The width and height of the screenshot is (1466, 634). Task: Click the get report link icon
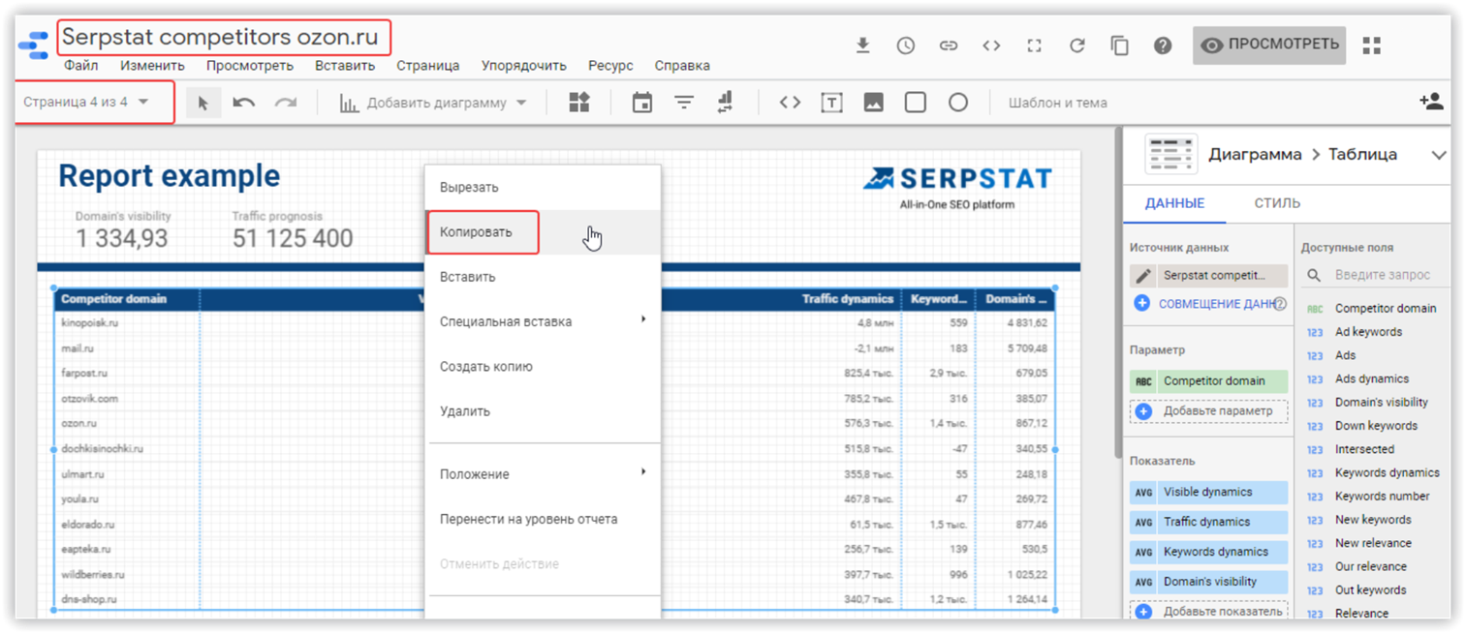[949, 45]
